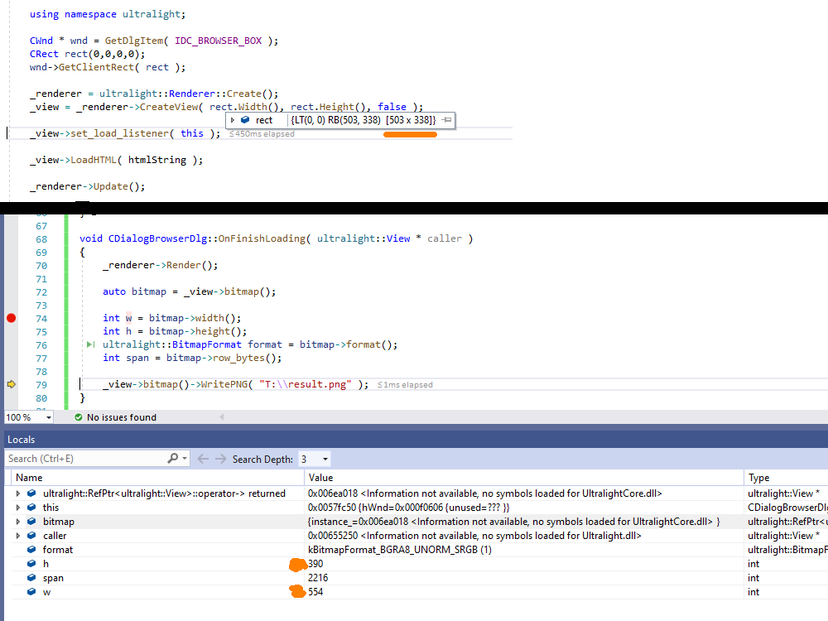Open the Search Depth dropdown
The image size is (828, 621).
pos(325,459)
